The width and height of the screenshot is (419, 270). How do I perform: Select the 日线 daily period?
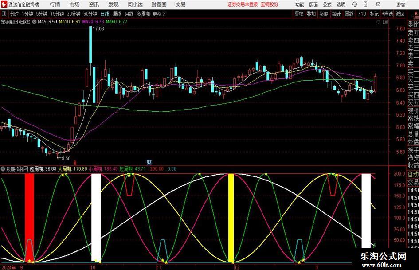coord(105,14)
